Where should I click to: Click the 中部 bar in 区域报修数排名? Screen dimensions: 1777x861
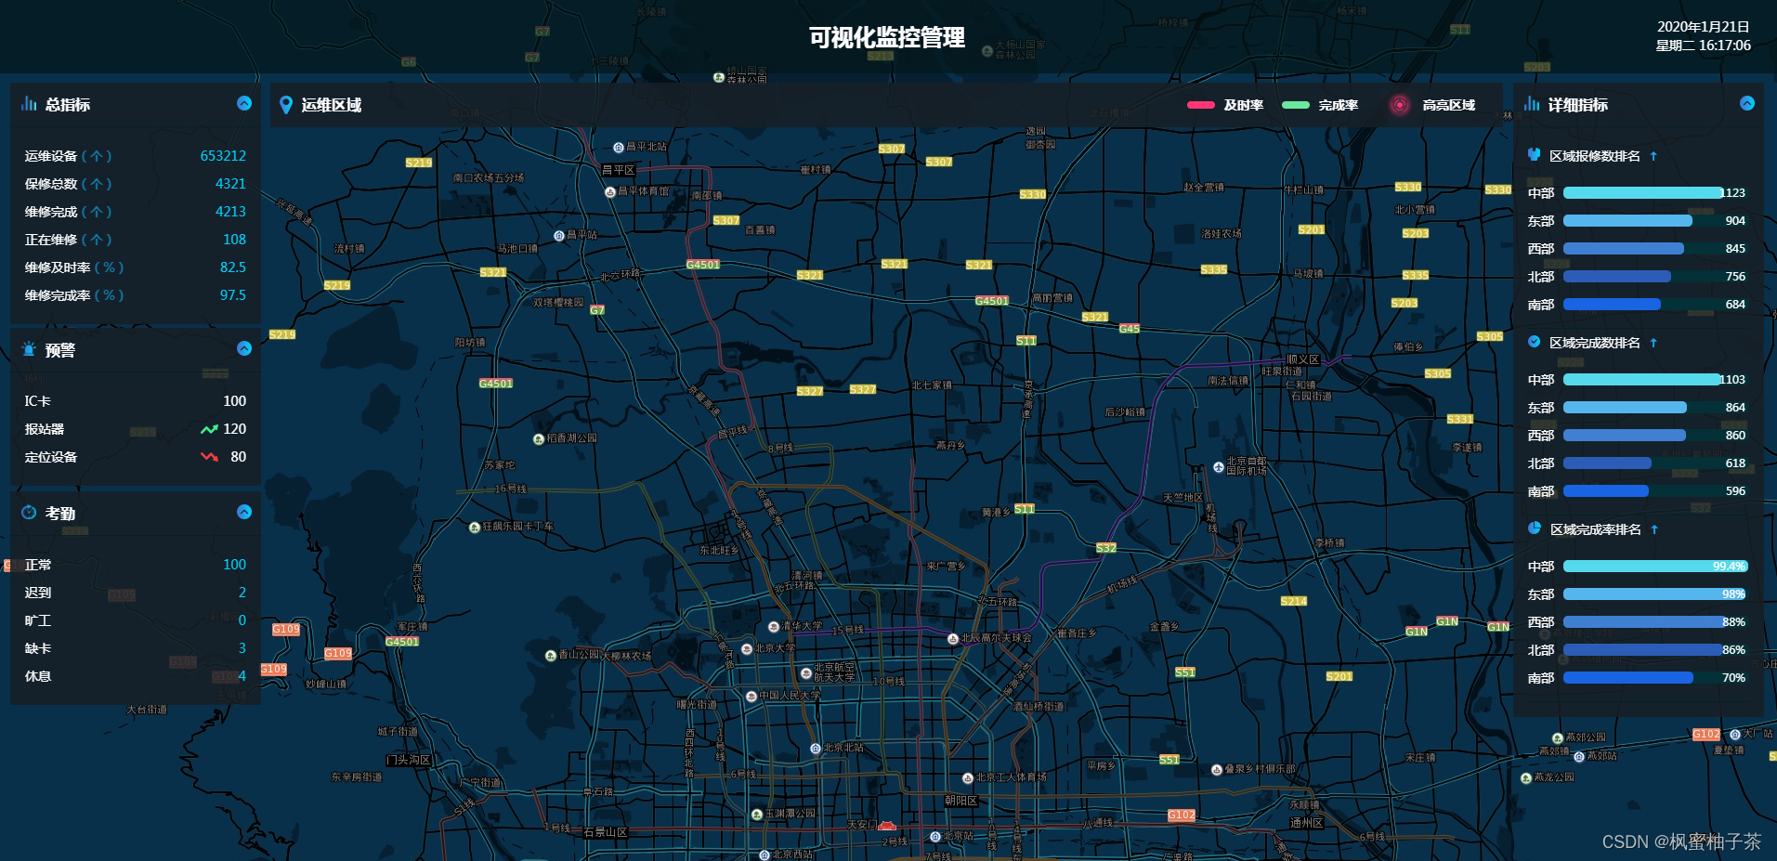pyautogui.click(x=1643, y=193)
